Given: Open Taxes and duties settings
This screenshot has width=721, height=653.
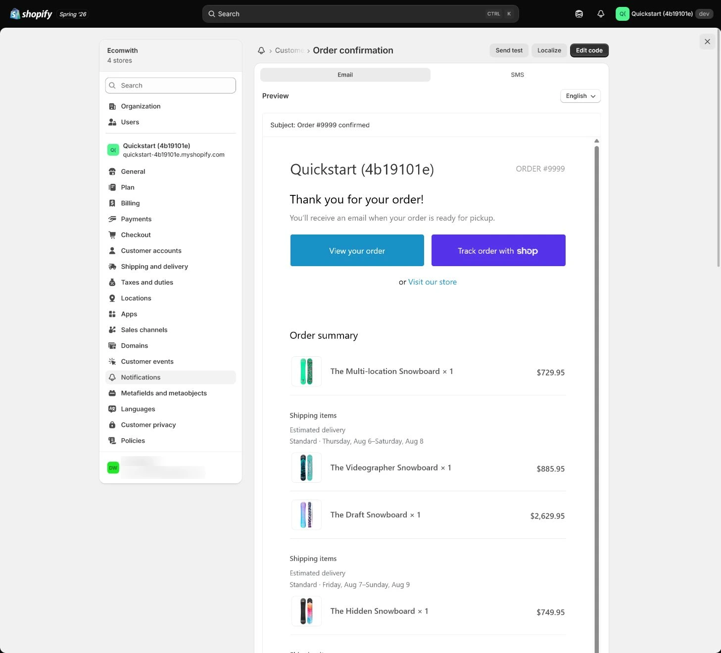Looking at the screenshot, I should click(170, 282).
